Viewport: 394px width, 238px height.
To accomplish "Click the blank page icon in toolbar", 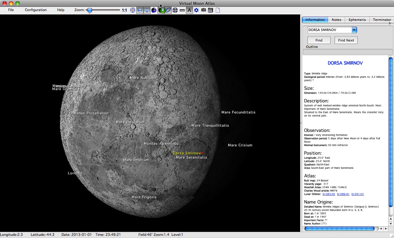I will [x=218, y=10].
